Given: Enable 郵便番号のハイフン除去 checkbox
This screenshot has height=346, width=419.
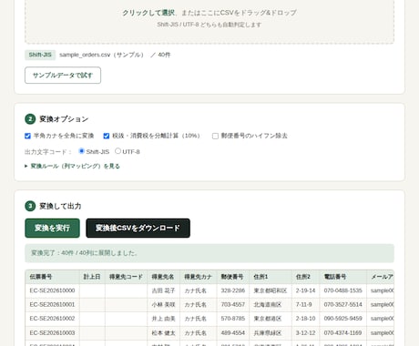Looking at the screenshot, I should click(x=215, y=136).
